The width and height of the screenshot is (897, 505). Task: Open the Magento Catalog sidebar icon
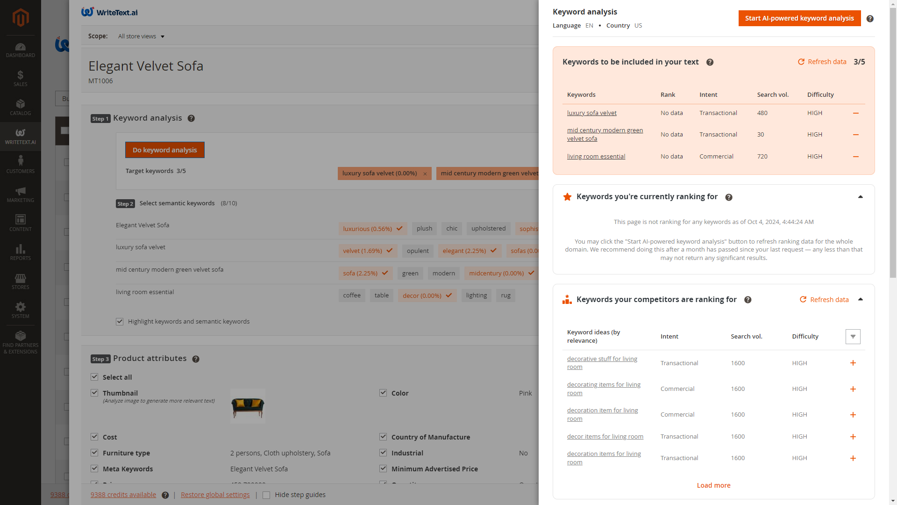tap(20, 107)
